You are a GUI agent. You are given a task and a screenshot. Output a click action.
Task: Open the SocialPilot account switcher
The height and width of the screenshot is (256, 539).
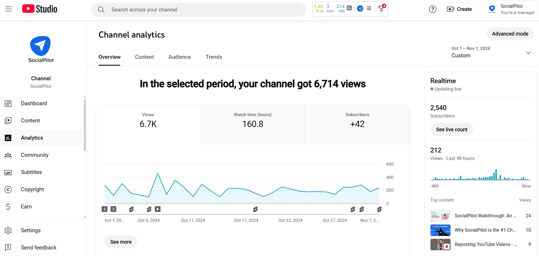[x=510, y=9]
